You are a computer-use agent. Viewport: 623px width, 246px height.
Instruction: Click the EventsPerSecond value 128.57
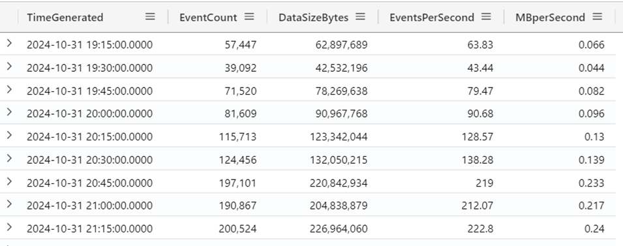tap(478, 137)
